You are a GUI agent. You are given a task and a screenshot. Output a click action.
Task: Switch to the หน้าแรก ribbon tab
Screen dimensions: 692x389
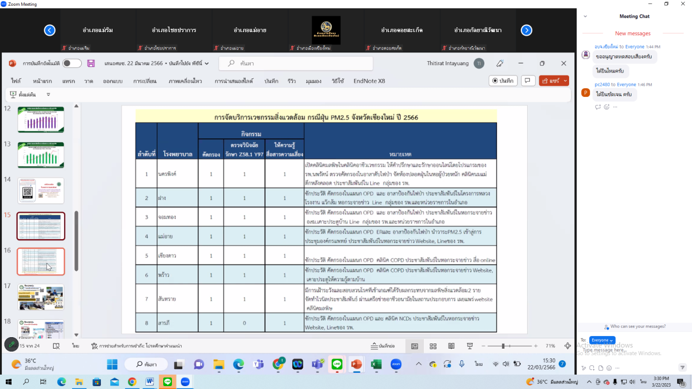43,81
